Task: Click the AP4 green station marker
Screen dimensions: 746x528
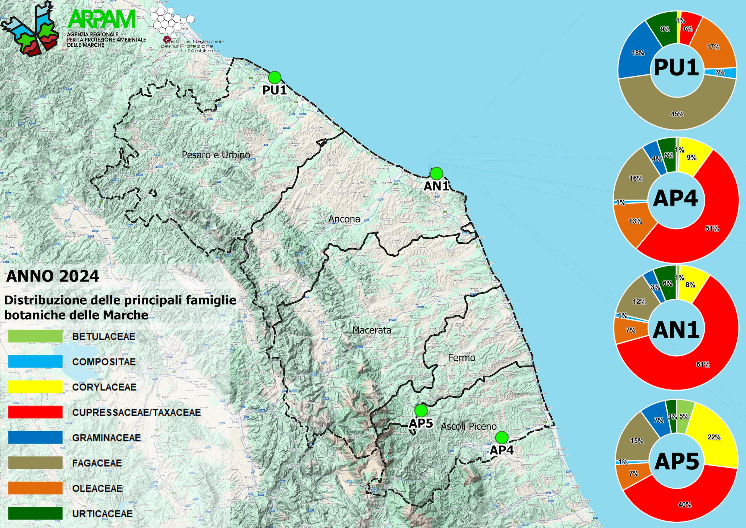Action: 502,437
